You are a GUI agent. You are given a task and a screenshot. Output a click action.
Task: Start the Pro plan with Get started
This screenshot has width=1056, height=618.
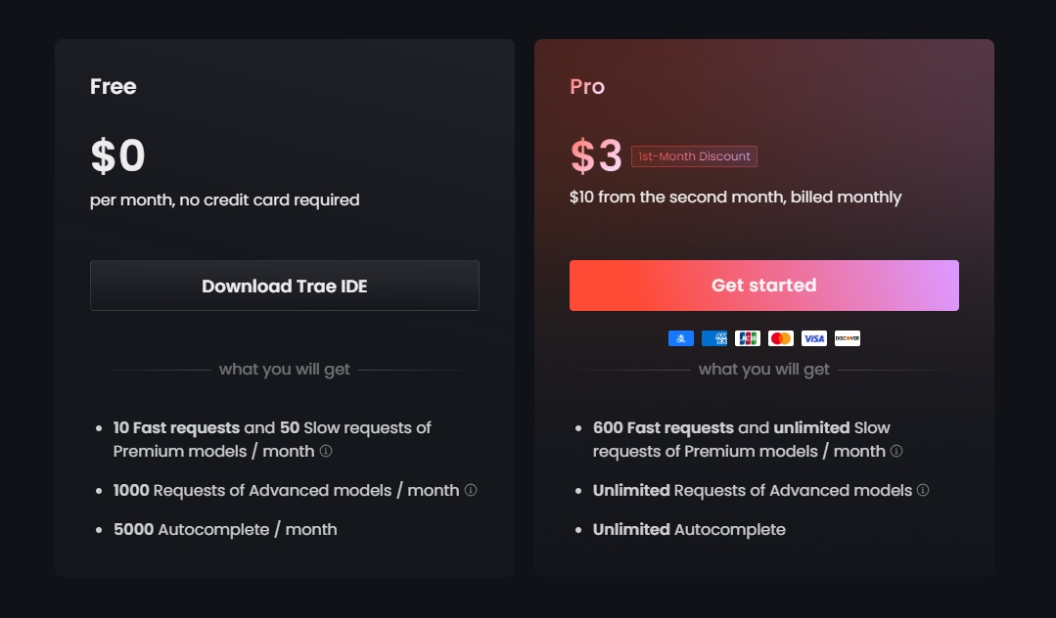[x=763, y=286]
